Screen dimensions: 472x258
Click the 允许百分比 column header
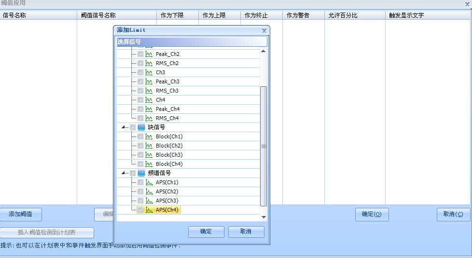[x=343, y=15]
